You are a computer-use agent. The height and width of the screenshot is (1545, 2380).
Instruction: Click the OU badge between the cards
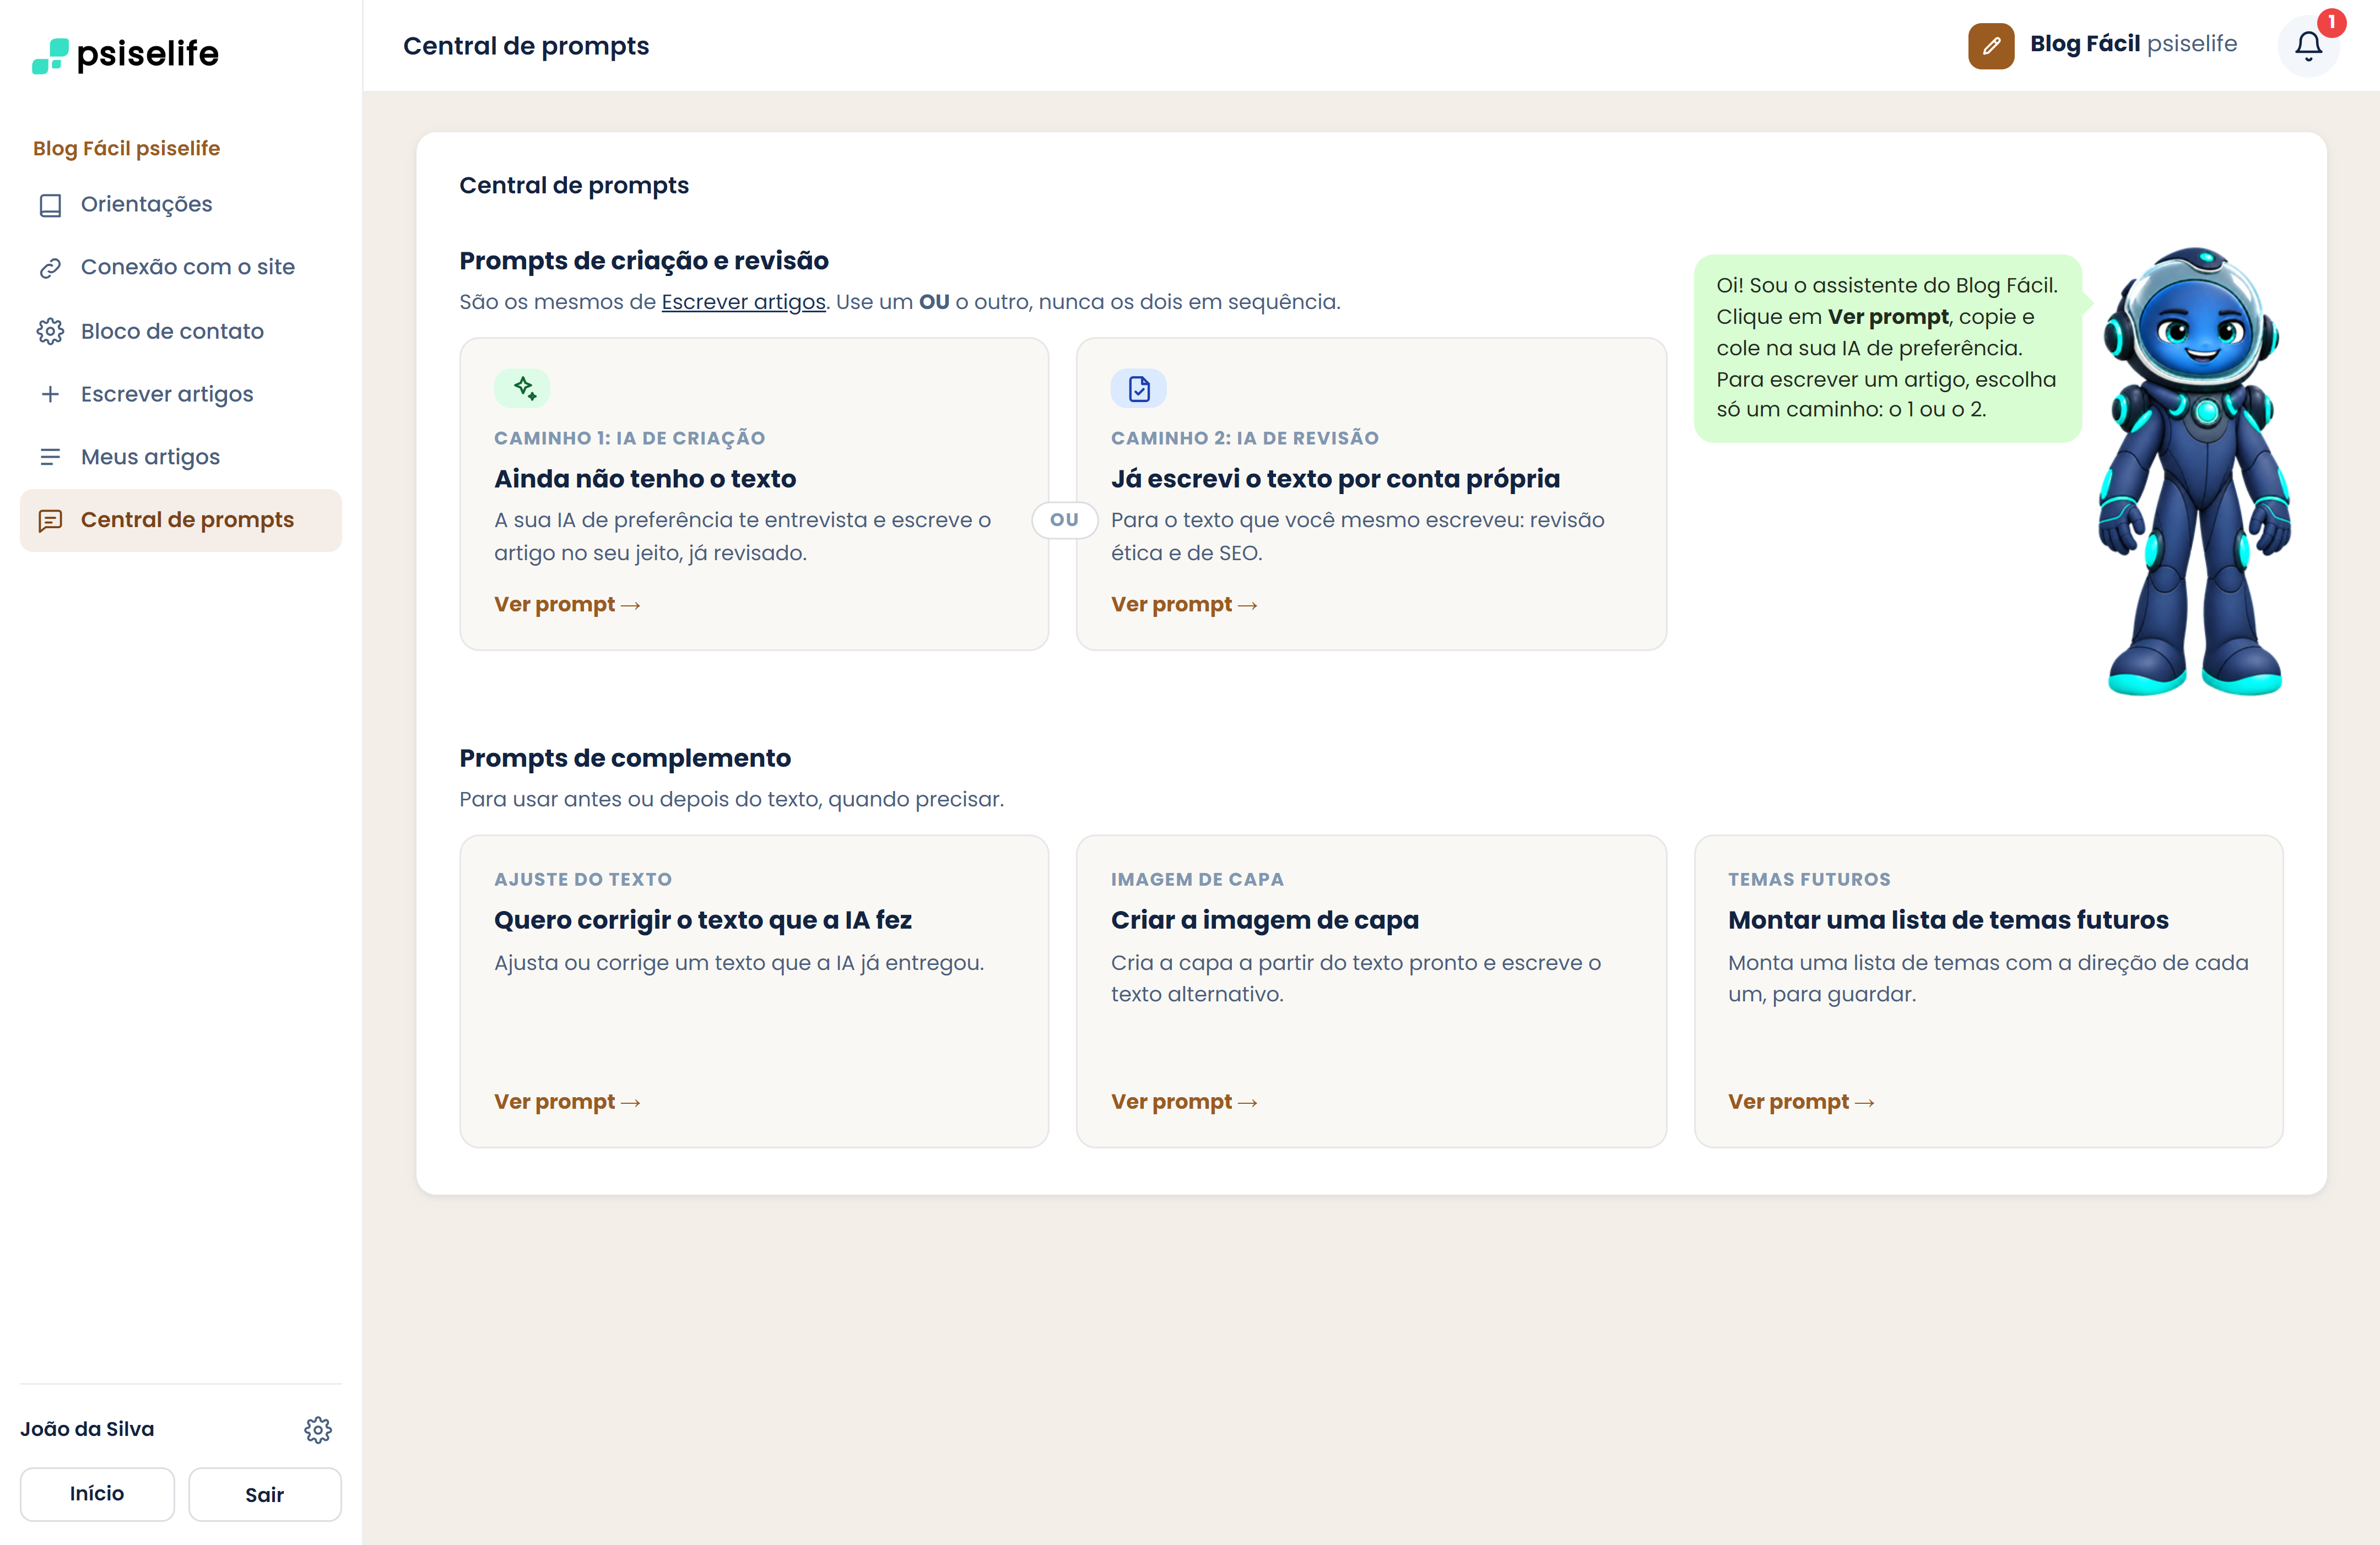coord(1064,520)
